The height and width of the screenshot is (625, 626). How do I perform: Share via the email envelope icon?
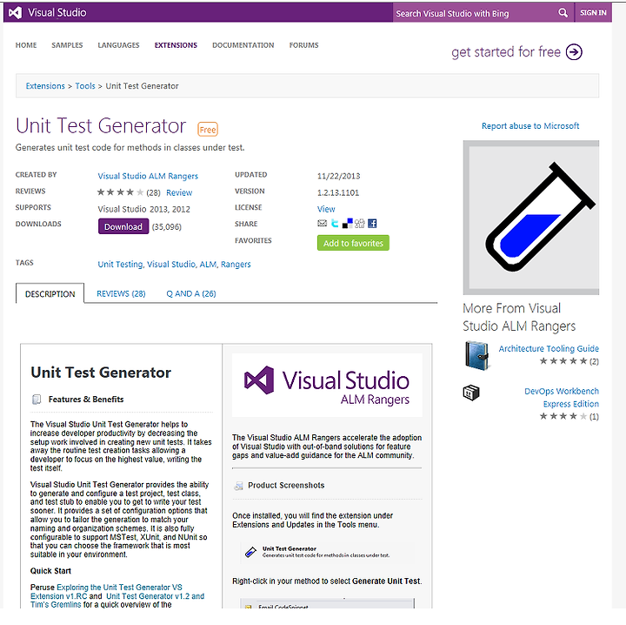[x=323, y=224]
